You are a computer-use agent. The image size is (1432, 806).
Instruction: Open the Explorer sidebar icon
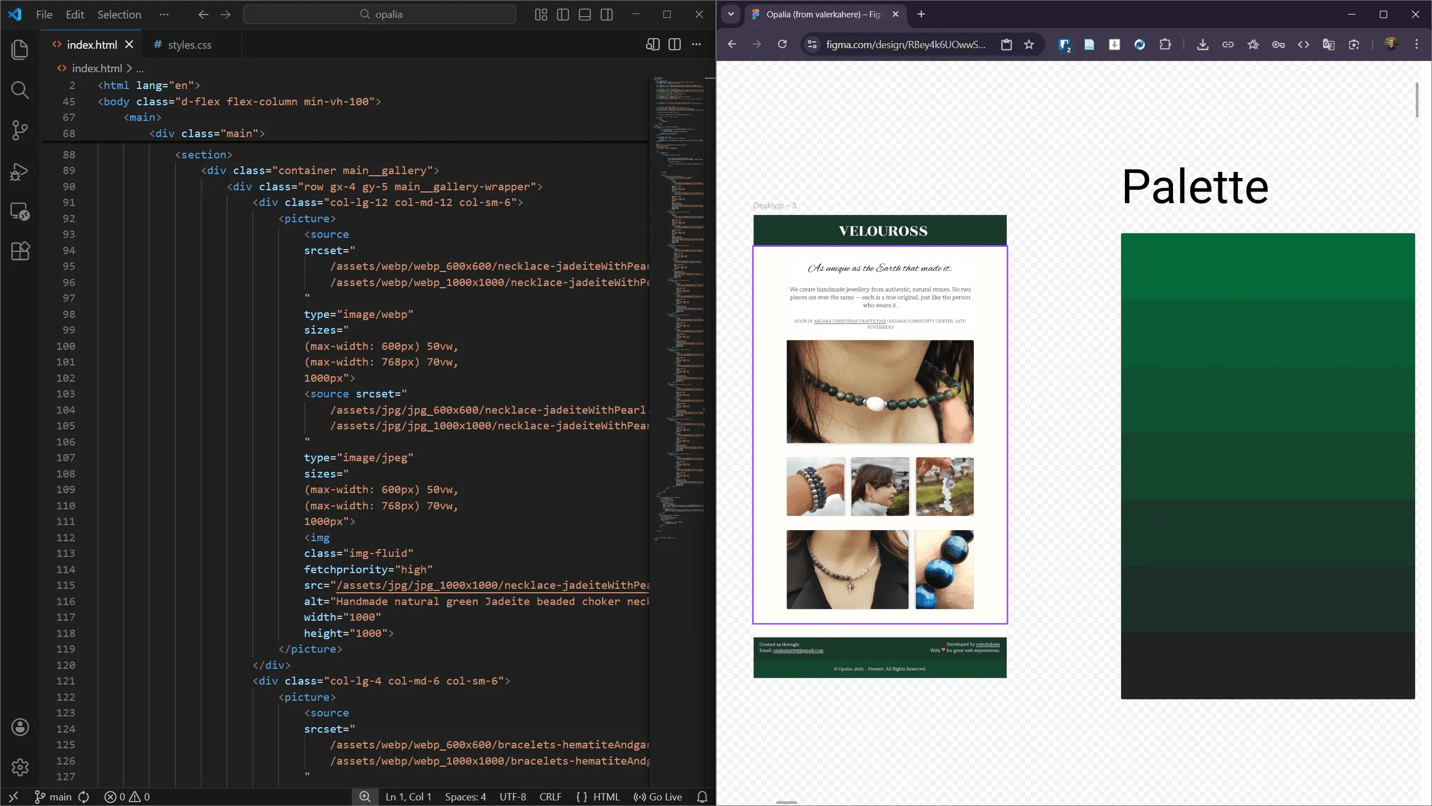point(20,49)
